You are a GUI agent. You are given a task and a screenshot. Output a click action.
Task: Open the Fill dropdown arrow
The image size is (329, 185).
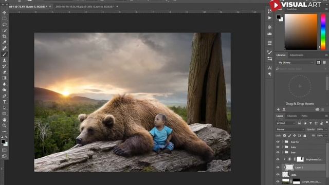(326, 136)
